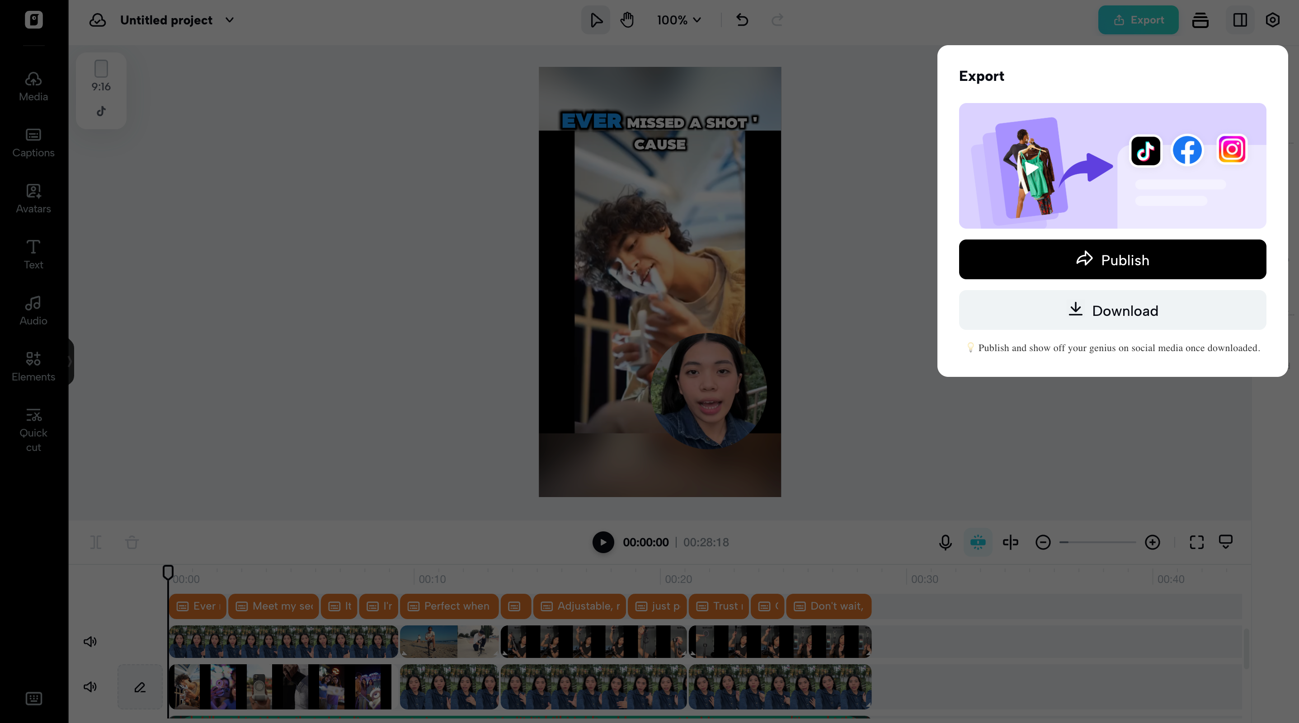Open the keyboard shortcuts icon
The image size is (1299, 723).
click(33, 698)
